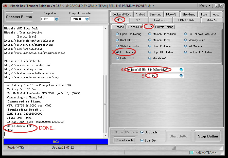Switch to the CDMA/LG/MI tab

click(187, 20)
